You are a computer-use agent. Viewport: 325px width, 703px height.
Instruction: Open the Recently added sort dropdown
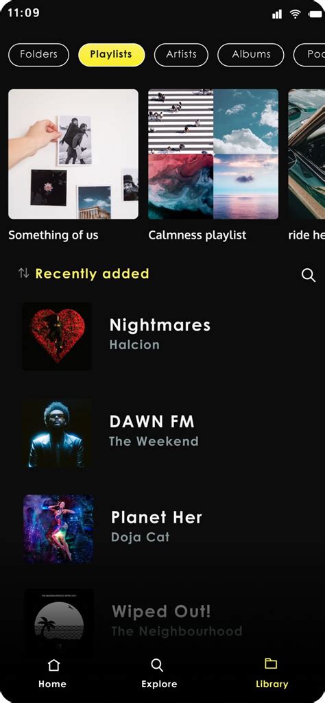[92, 274]
